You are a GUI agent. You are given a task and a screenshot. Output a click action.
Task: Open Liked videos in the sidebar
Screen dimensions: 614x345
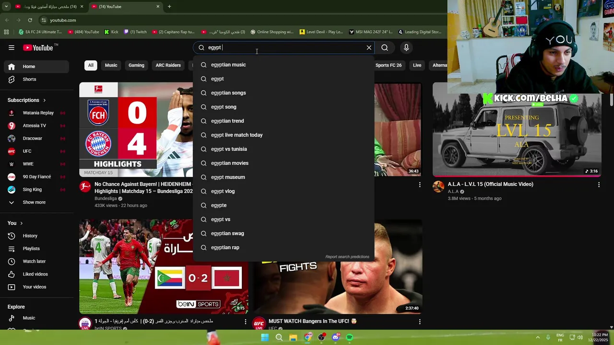(36, 274)
